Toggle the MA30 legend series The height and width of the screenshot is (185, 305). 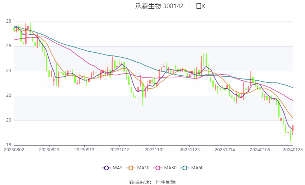[x=165, y=168]
